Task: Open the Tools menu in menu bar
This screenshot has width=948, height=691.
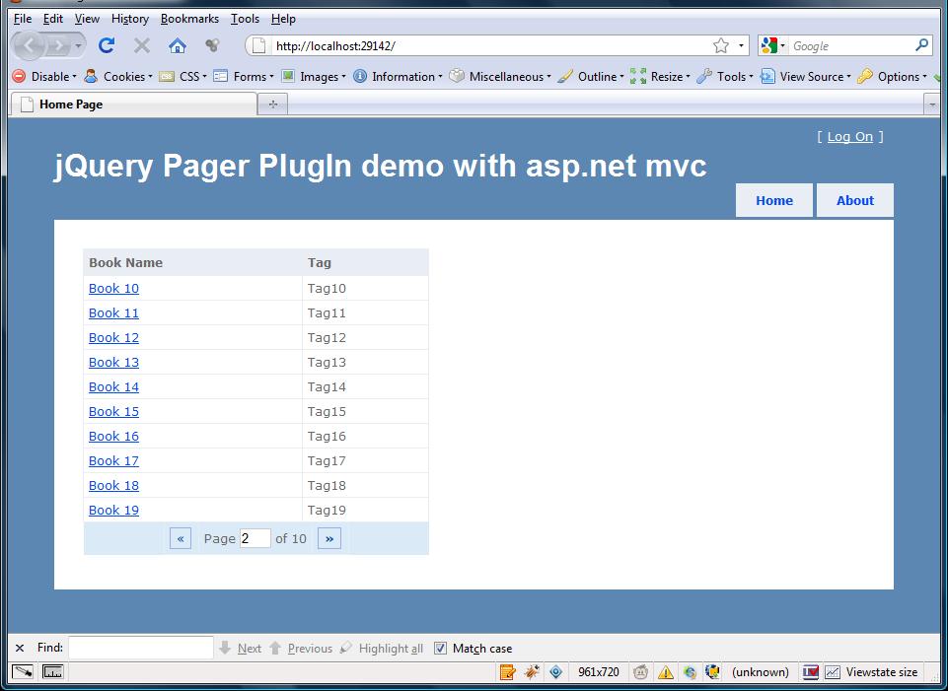Action: point(245,19)
